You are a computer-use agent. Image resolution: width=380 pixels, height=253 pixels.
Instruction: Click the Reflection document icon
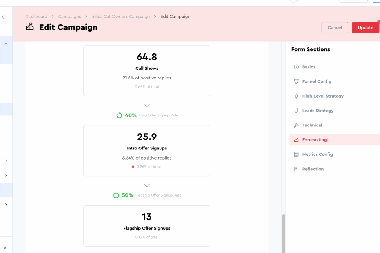296,169
